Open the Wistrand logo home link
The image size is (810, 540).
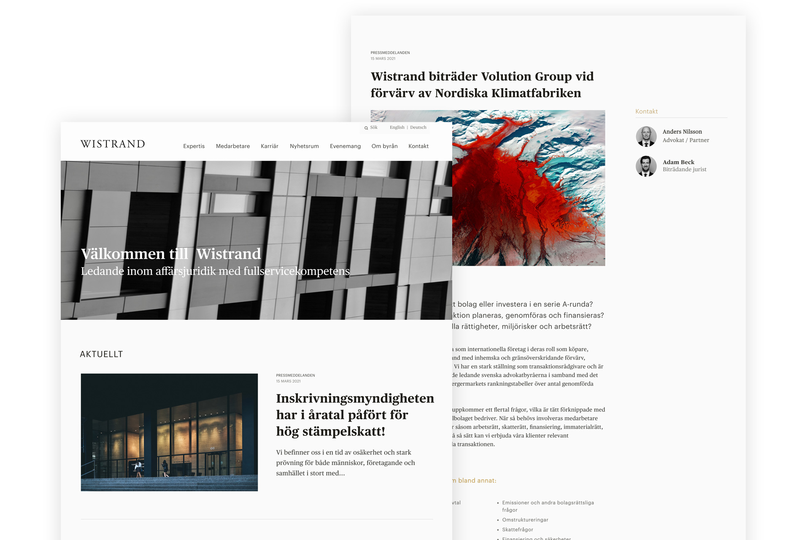tap(113, 144)
